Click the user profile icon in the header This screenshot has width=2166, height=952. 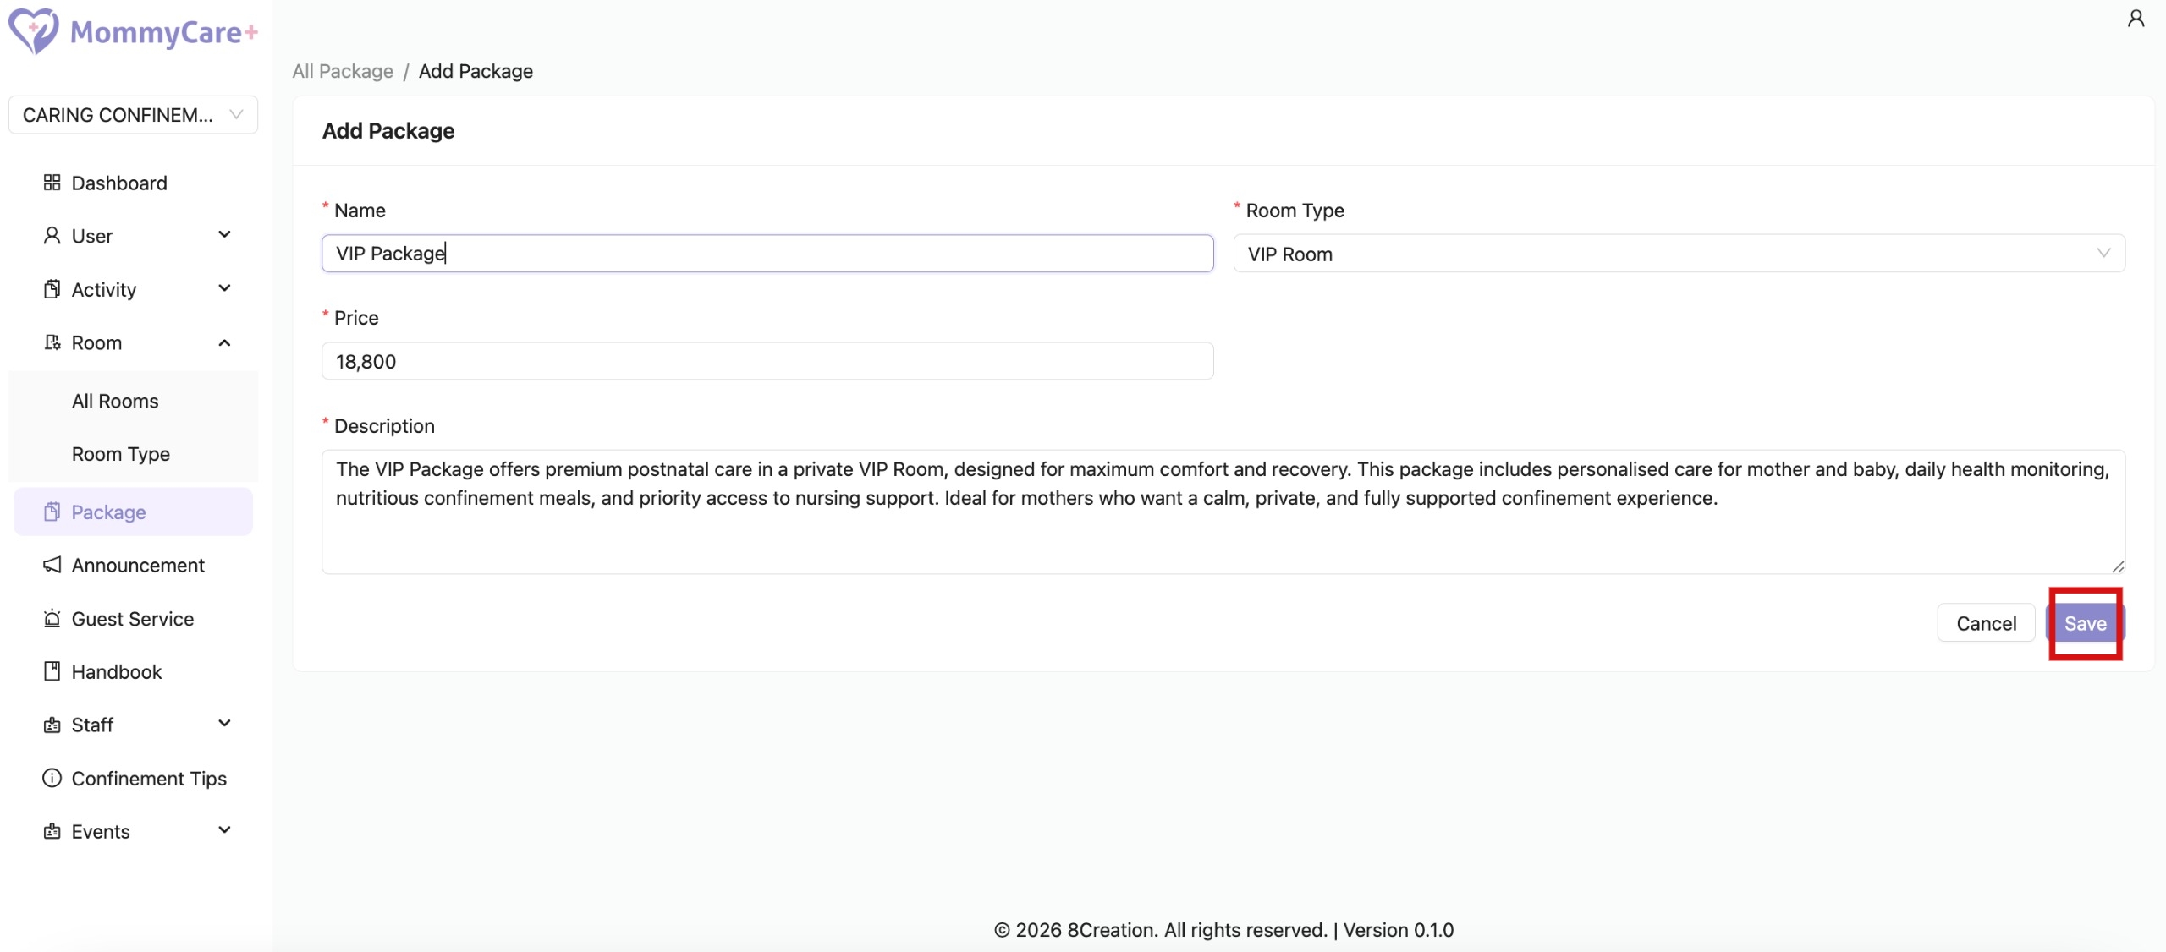point(2136,19)
